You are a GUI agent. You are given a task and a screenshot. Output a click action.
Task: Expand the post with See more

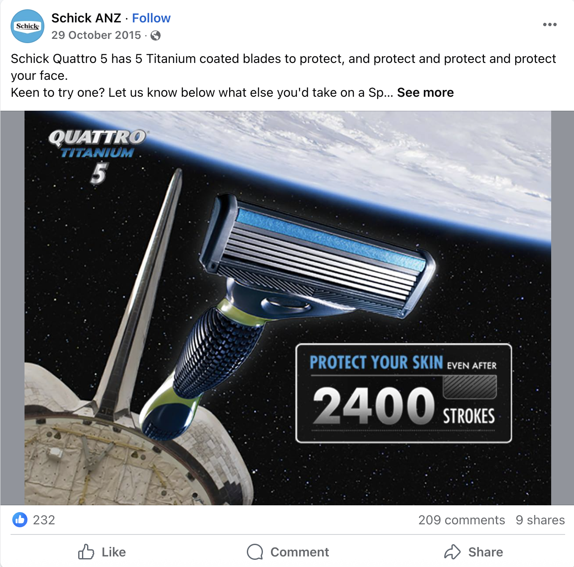point(425,93)
